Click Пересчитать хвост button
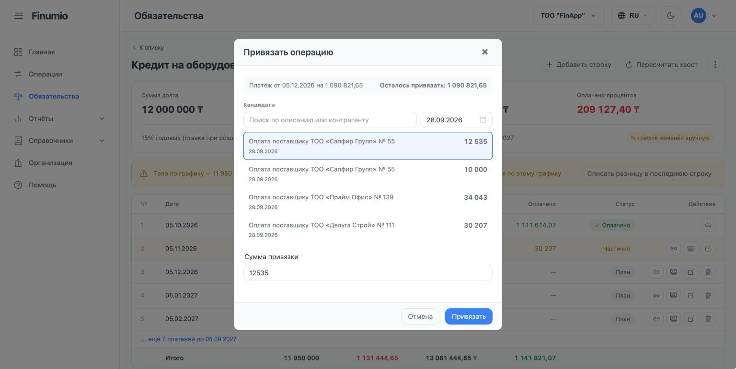This screenshot has height=369, width=736. coord(661,65)
